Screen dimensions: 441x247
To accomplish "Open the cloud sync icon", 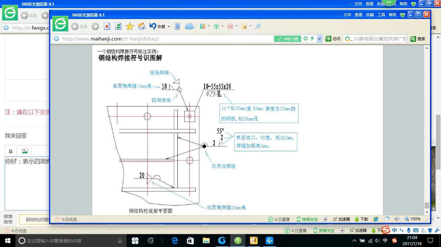I will coord(190,26).
